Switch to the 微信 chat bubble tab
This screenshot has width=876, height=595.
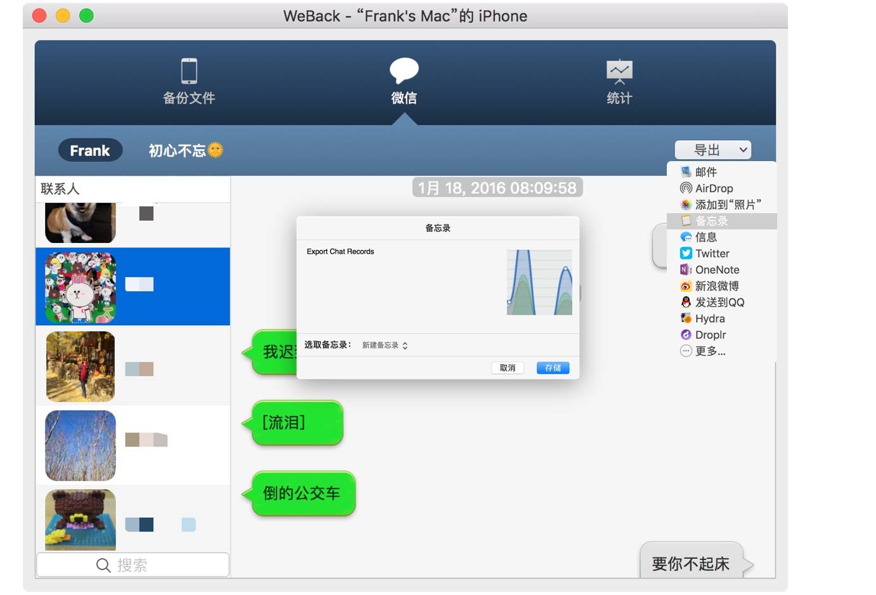404,81
